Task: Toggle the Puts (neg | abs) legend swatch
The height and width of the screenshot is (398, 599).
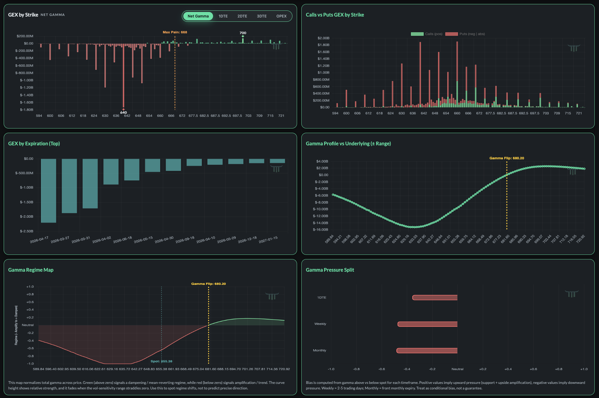Action: pos(451,34)
